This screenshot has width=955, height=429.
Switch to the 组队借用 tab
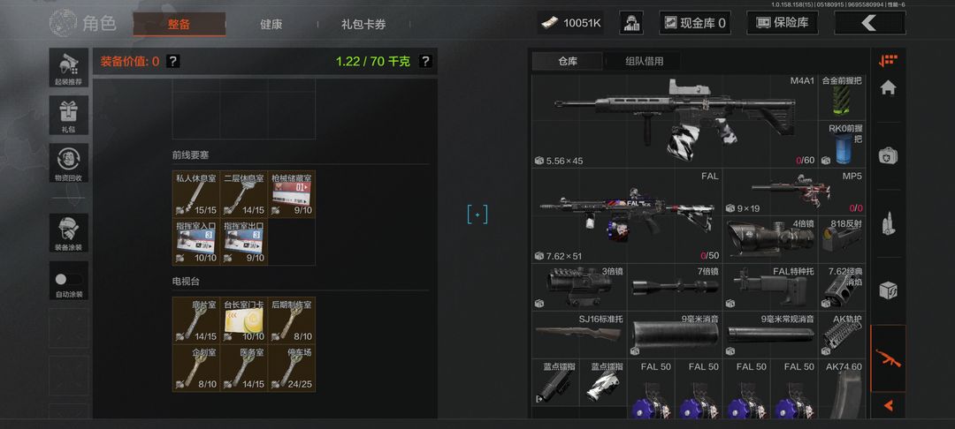pyautogui.click(x=645, y=62)
